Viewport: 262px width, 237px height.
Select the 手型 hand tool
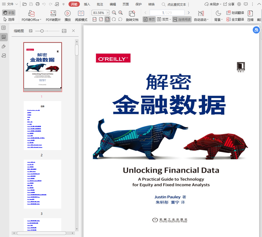9,13
